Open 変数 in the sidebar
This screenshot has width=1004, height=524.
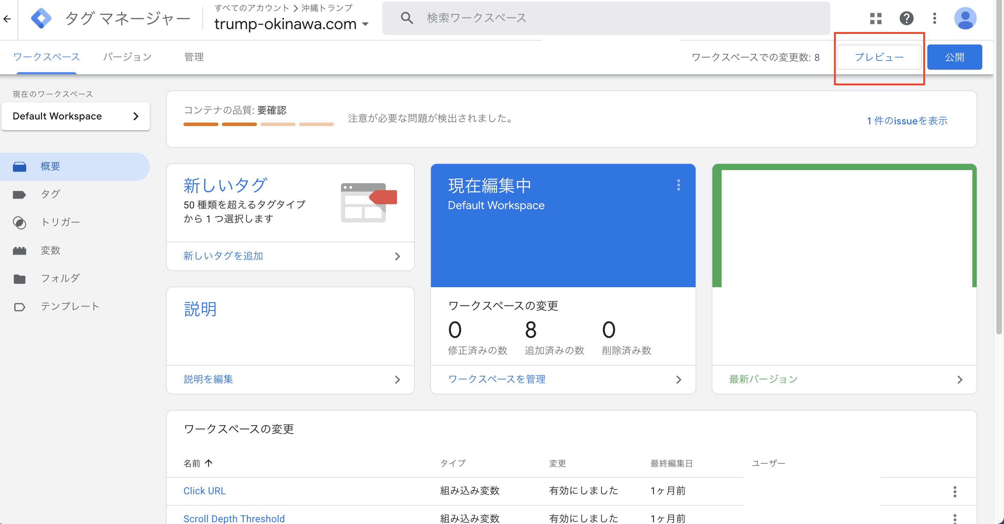[50, 250]
